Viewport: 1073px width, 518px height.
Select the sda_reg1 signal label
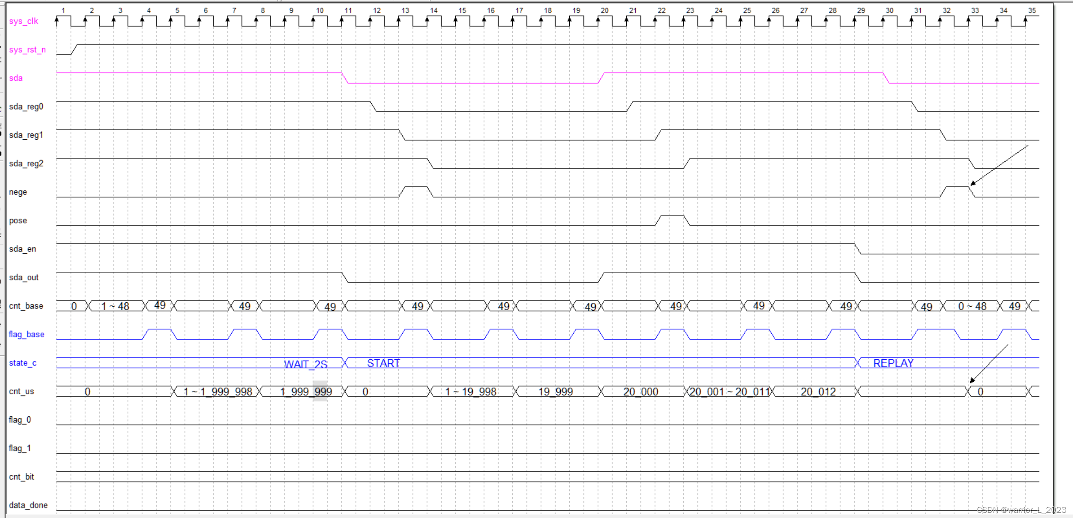tap(26, 135)
